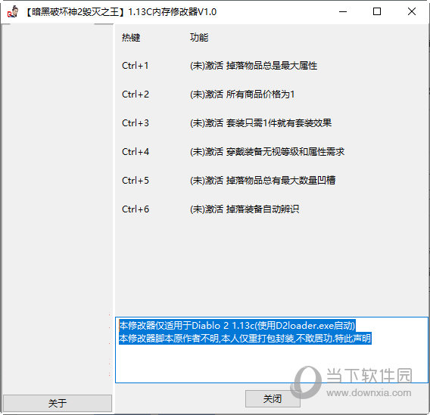Minimize the trainer window

[x=343, y=11]
